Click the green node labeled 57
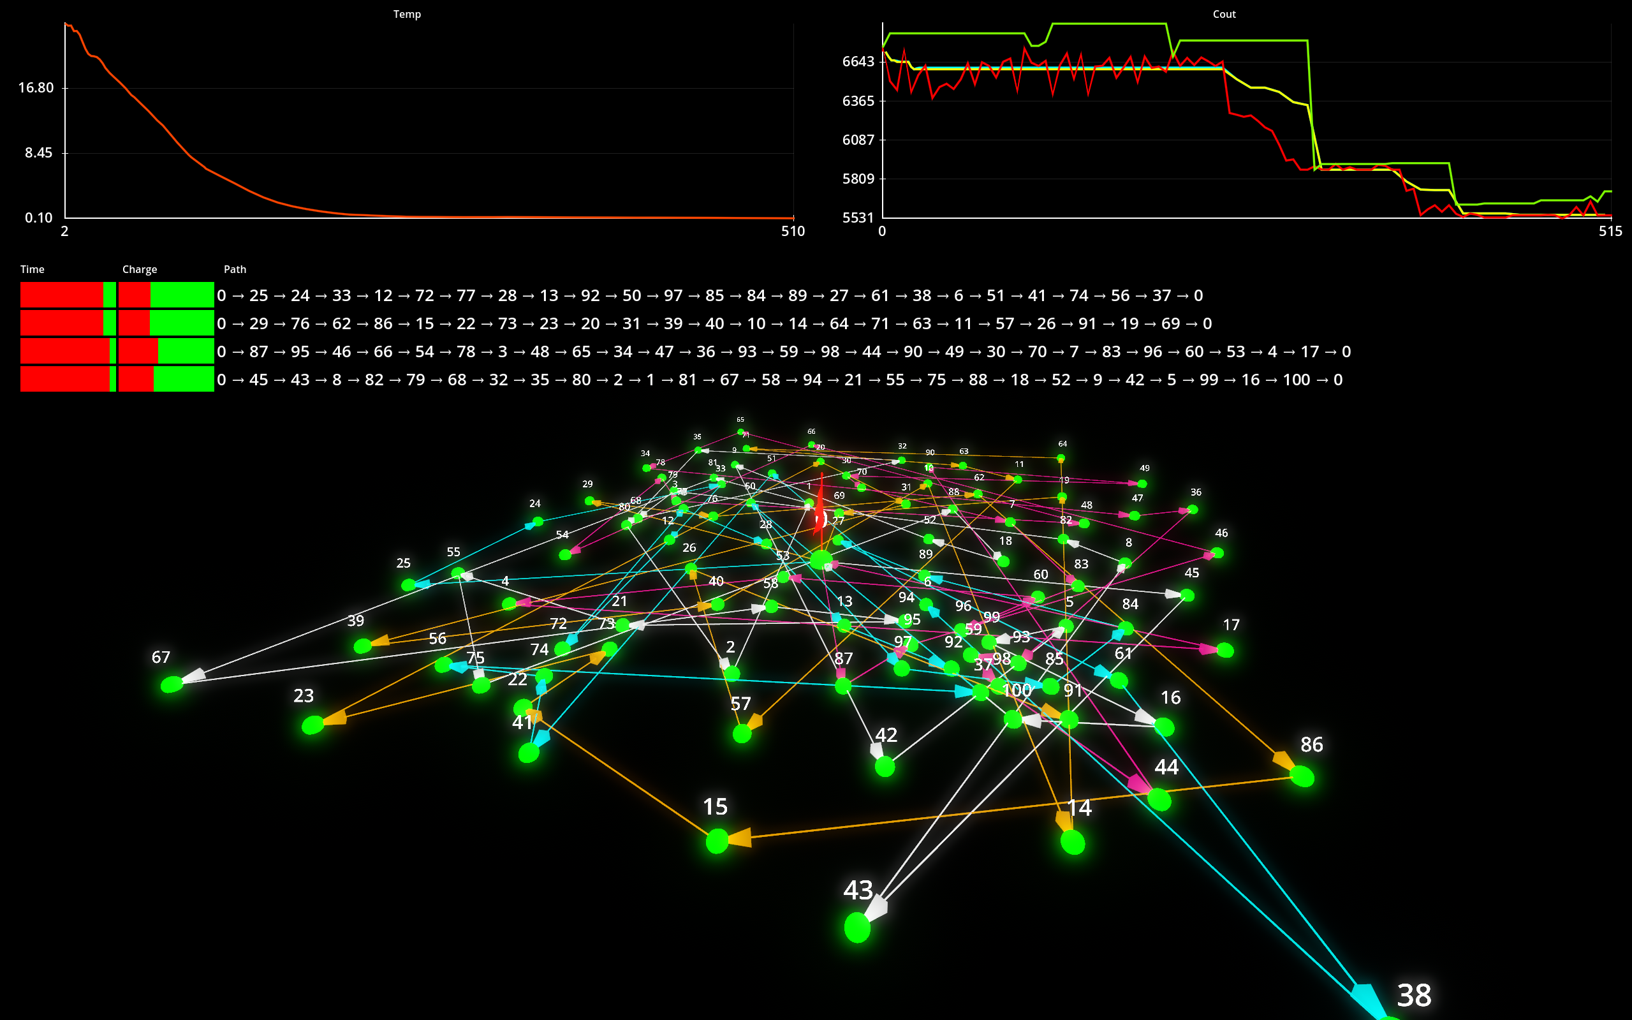Viewport: 1632px width, 1020px height. click(x=742, y=734)
